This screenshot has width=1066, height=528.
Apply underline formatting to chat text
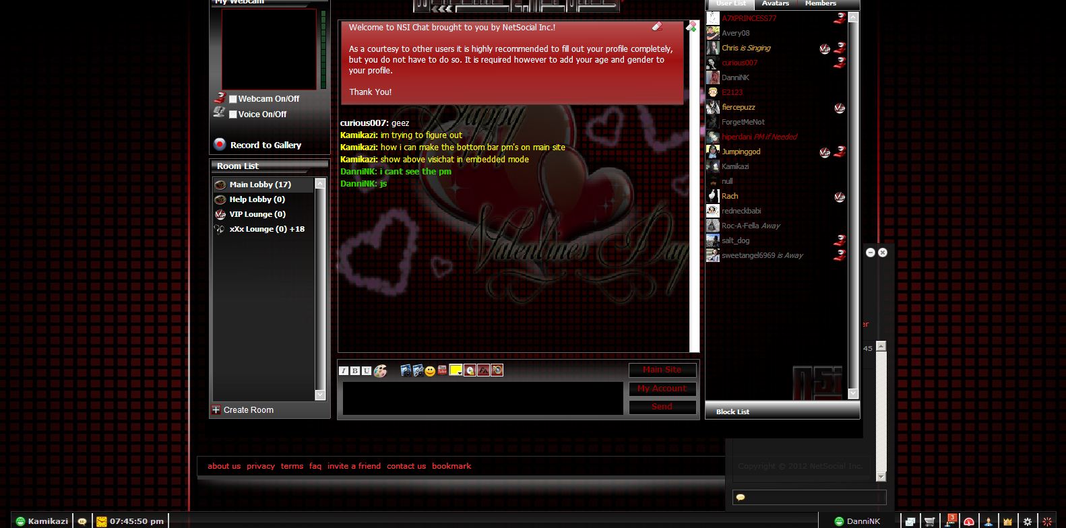pyautogui.click(x=367, y=371)
